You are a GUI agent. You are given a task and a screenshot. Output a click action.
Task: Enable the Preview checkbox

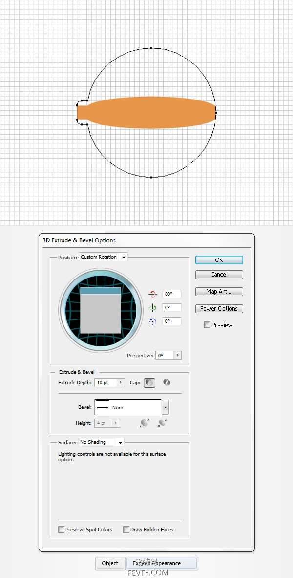(x=208, y=325)
